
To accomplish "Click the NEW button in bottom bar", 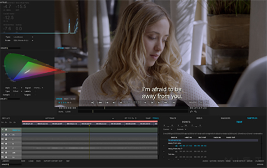I will [x=23, y=161].
